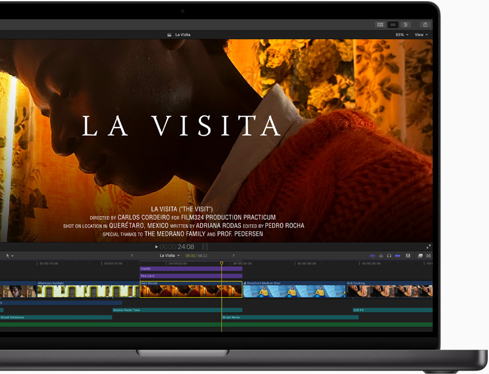This screenshot has height=374, width=489.
Task: Click the Share export icon
Action: (425, 25)
